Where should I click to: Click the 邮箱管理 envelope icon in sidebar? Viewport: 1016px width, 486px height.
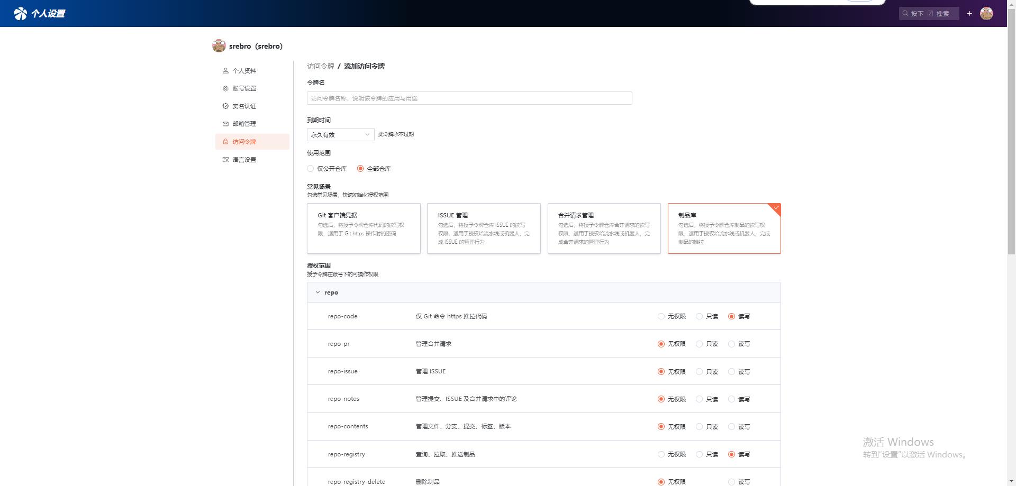225,124
